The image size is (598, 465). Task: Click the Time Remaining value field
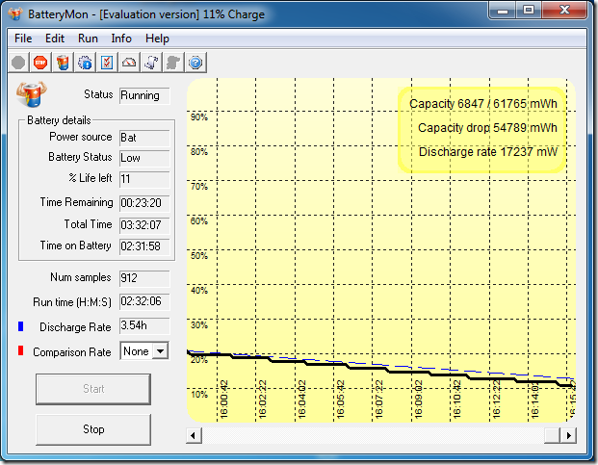click(143, 203)
